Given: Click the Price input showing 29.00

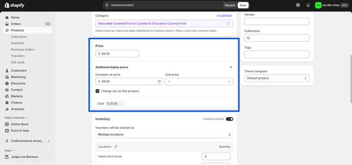Looking at the screenshot, I should (117, 54).
